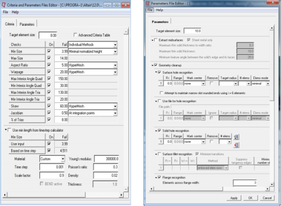Open Min Size method dropdown

click(x=115, y=52)
